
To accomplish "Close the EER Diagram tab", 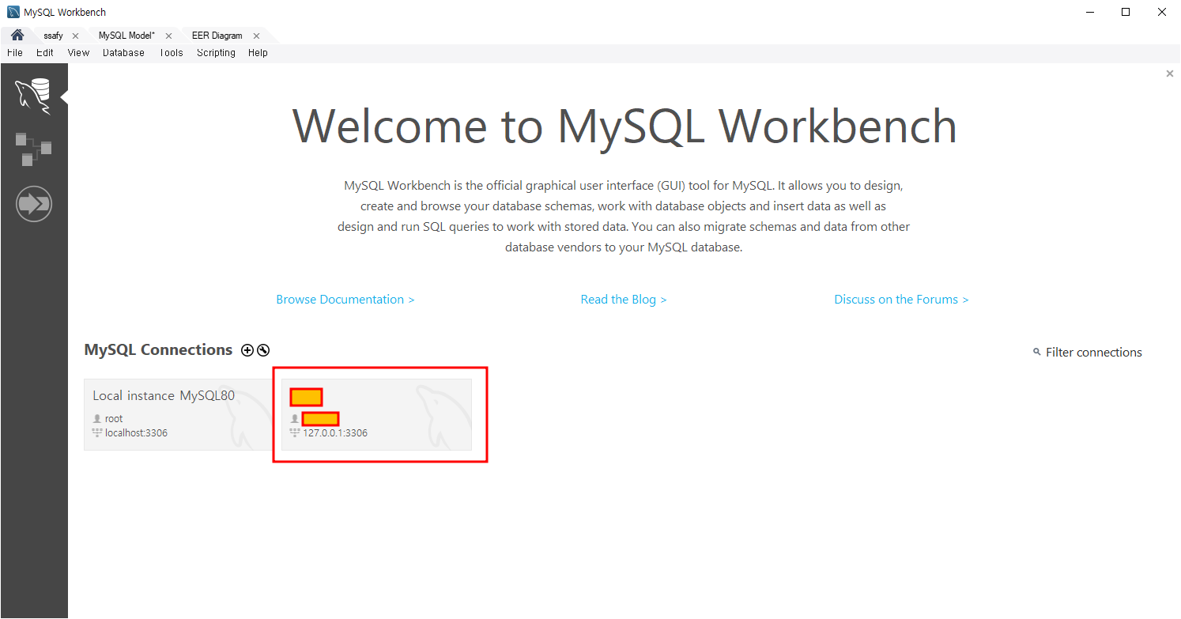I will click(257, 36).
